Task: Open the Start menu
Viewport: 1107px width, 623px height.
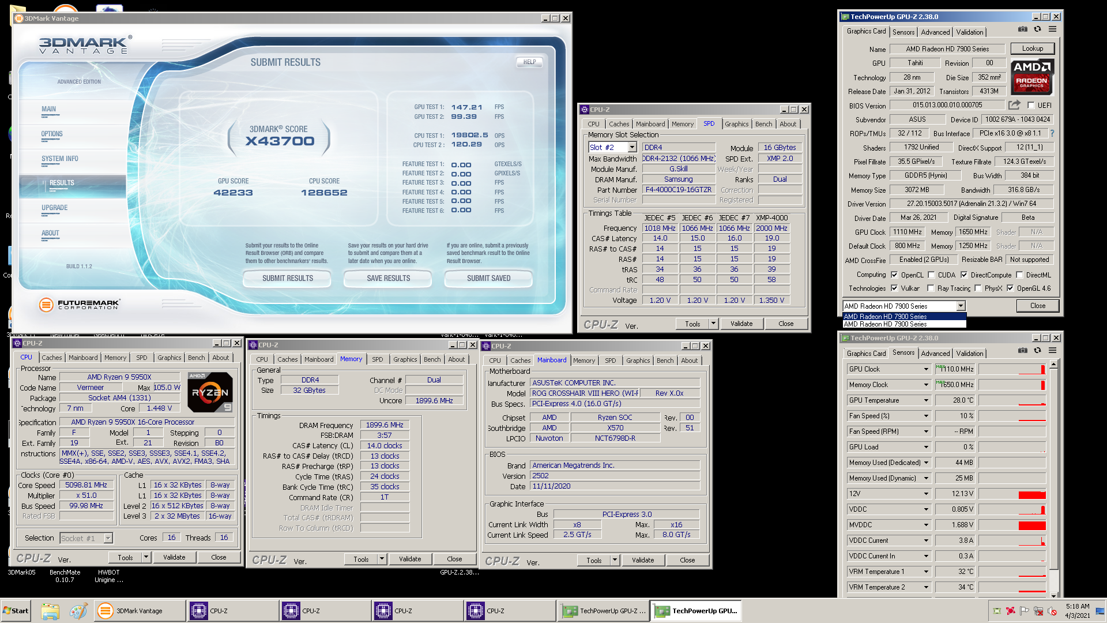Action: point(16,611)
